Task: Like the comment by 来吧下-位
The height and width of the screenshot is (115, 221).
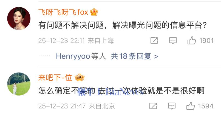Action: pyautogui.click(x=191, y=106)
